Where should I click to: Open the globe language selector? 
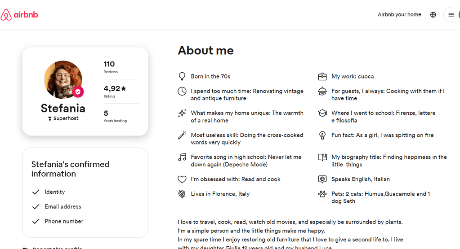tap(433, 15)
